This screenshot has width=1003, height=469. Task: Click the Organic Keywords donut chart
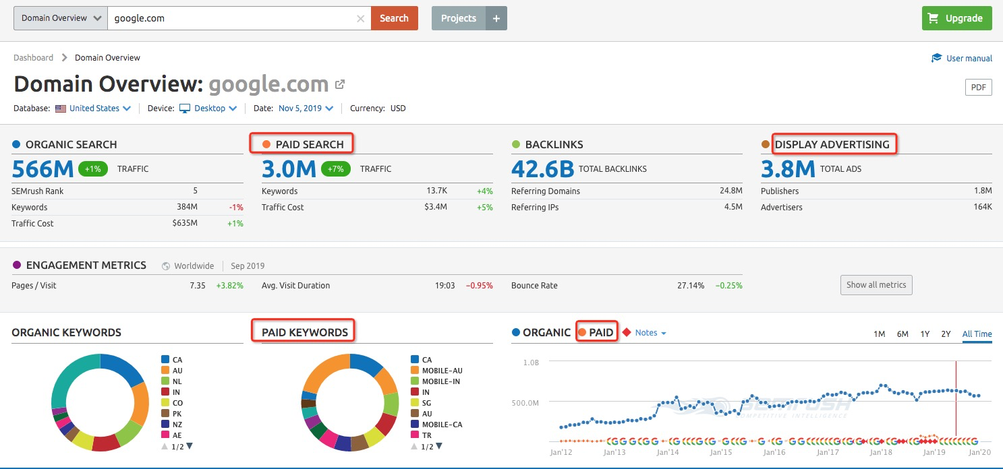(x=100, y=402)
